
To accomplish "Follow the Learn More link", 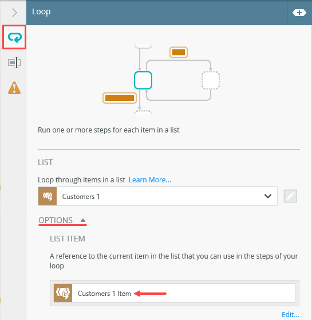I will (x=150, y=180).
